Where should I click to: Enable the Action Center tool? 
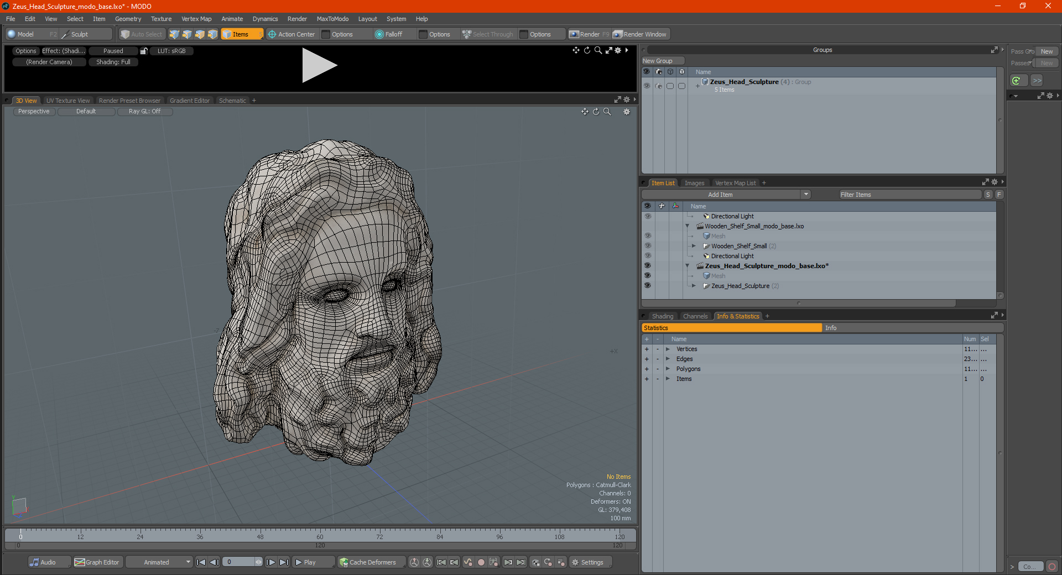pos(291,34)
